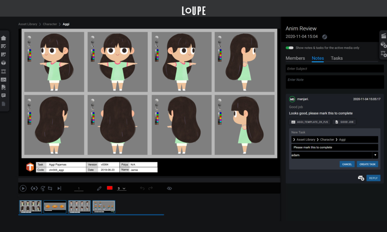Viewport: 387px width, 232px height.
Task: Click the red annotation color swatch
Action: pos(110,188)
